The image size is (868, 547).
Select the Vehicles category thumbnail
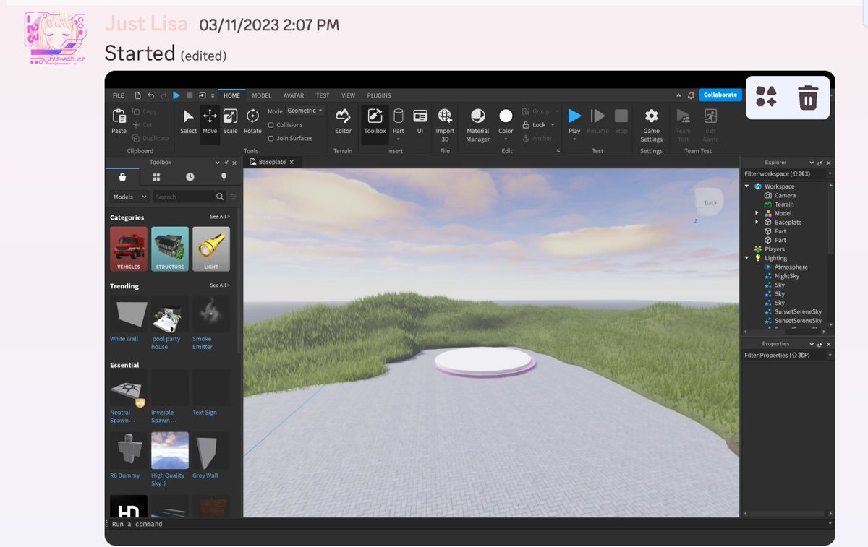pyautogui.click(x=129, y=249)
